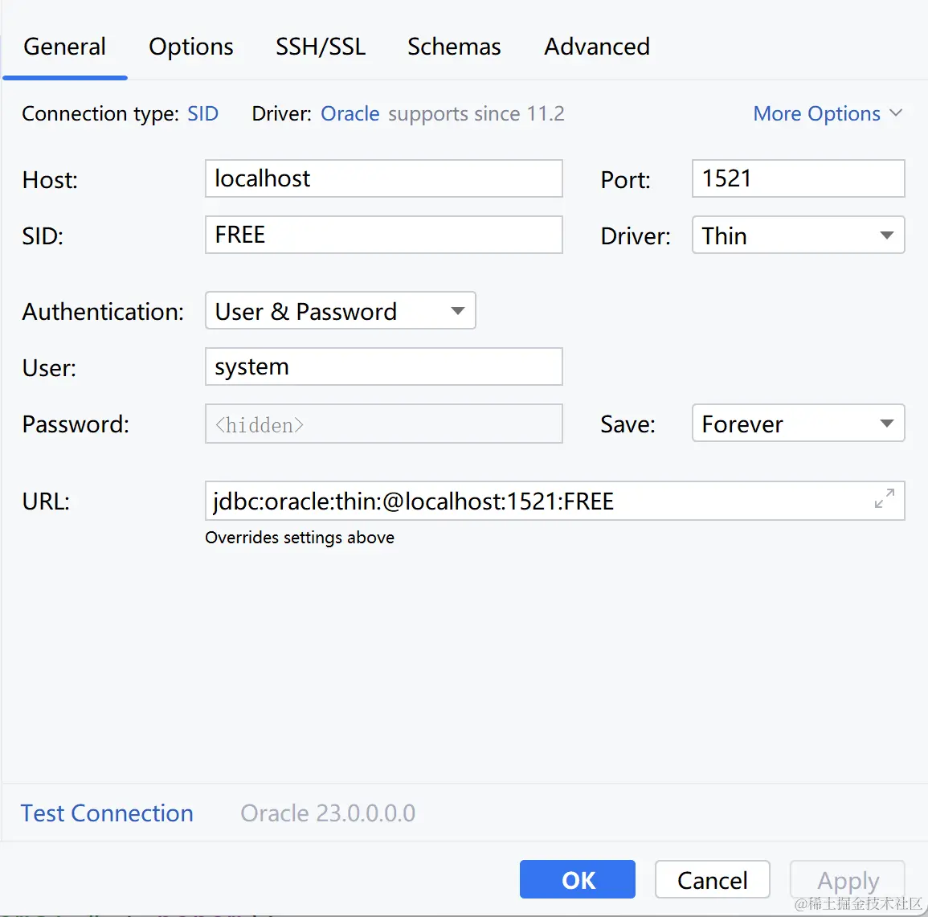Select the Advanced tab
This screenshot has height=917, width=928.
(x=597, y=47)
